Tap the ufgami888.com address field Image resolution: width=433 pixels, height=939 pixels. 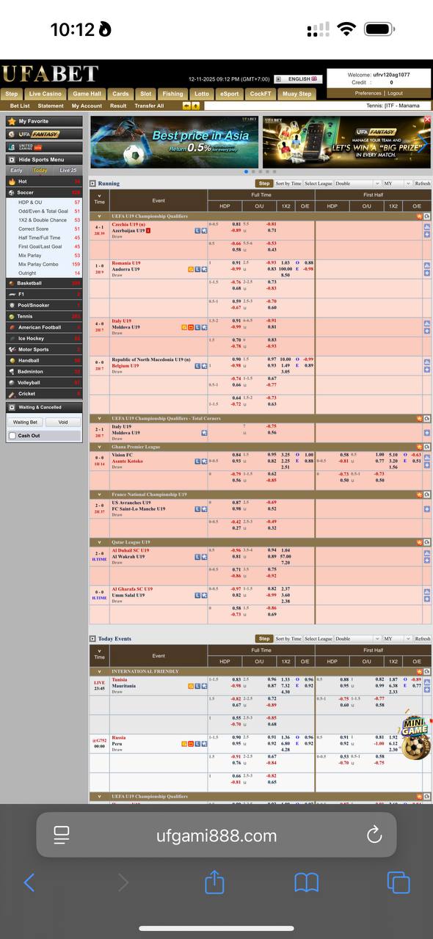pos(216,835)
